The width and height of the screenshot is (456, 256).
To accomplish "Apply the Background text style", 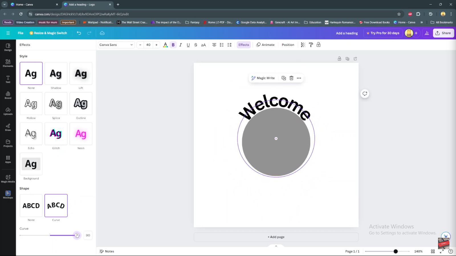I will click(31, 164).
